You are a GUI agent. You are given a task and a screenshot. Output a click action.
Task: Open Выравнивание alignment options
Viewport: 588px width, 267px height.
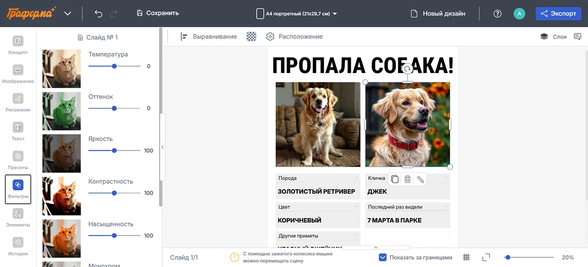(208, 37)
